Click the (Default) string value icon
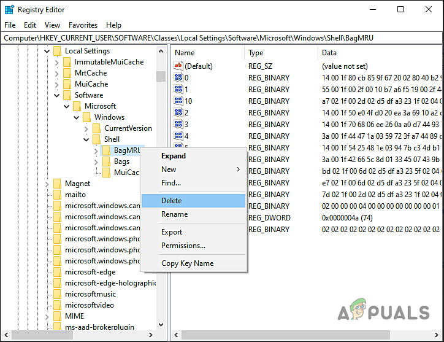Viewport: 444px width, 342px height. pos(178,66)
